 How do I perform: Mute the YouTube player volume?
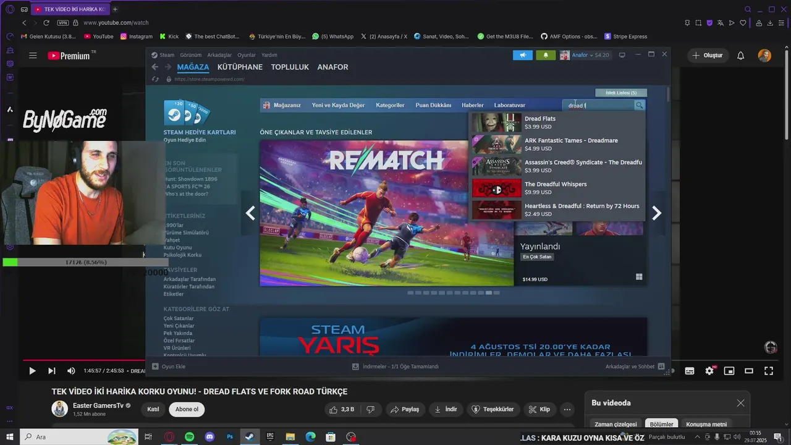coord(71,371)
